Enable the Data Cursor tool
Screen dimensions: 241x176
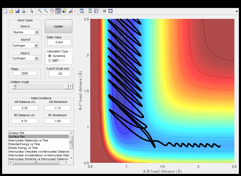[65, 11]
